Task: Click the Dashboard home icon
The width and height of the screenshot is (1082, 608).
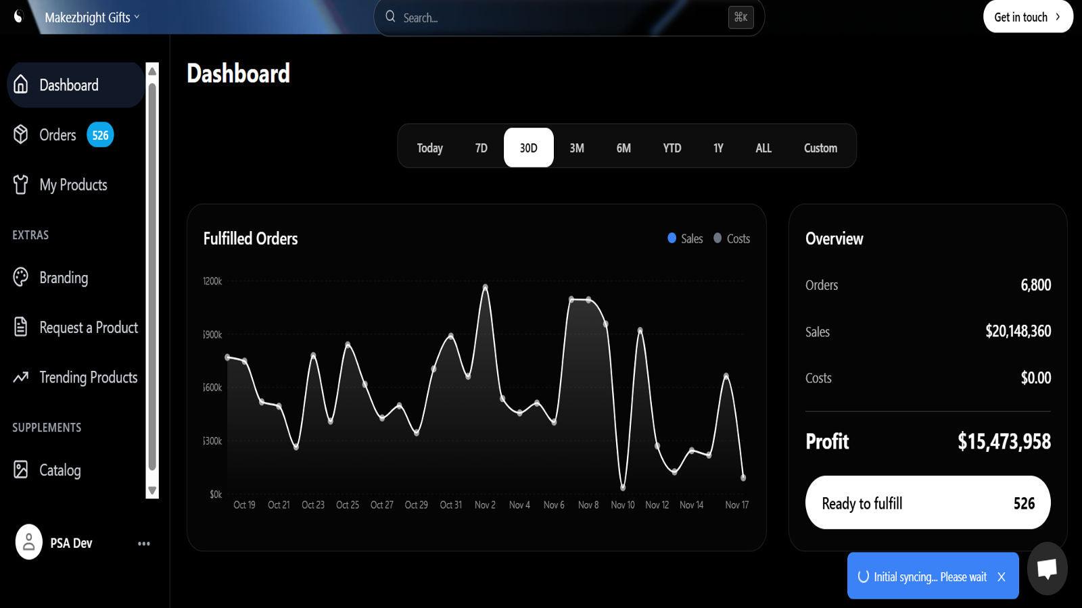Action: (21, 84)
